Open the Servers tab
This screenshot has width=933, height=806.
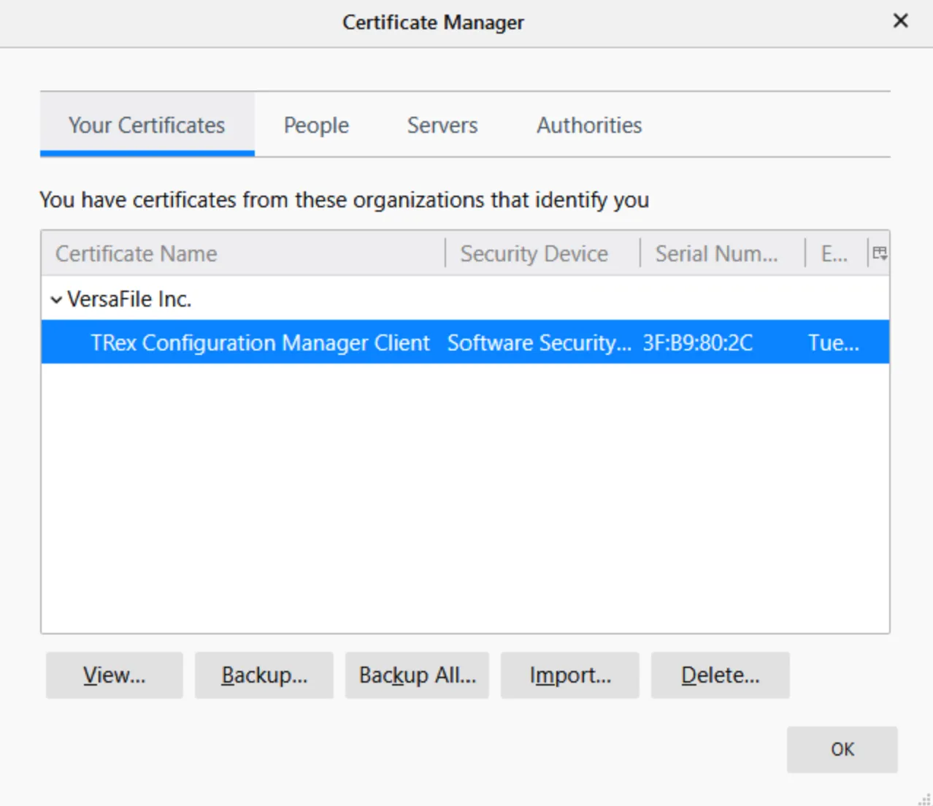click(x=442, y=125)
